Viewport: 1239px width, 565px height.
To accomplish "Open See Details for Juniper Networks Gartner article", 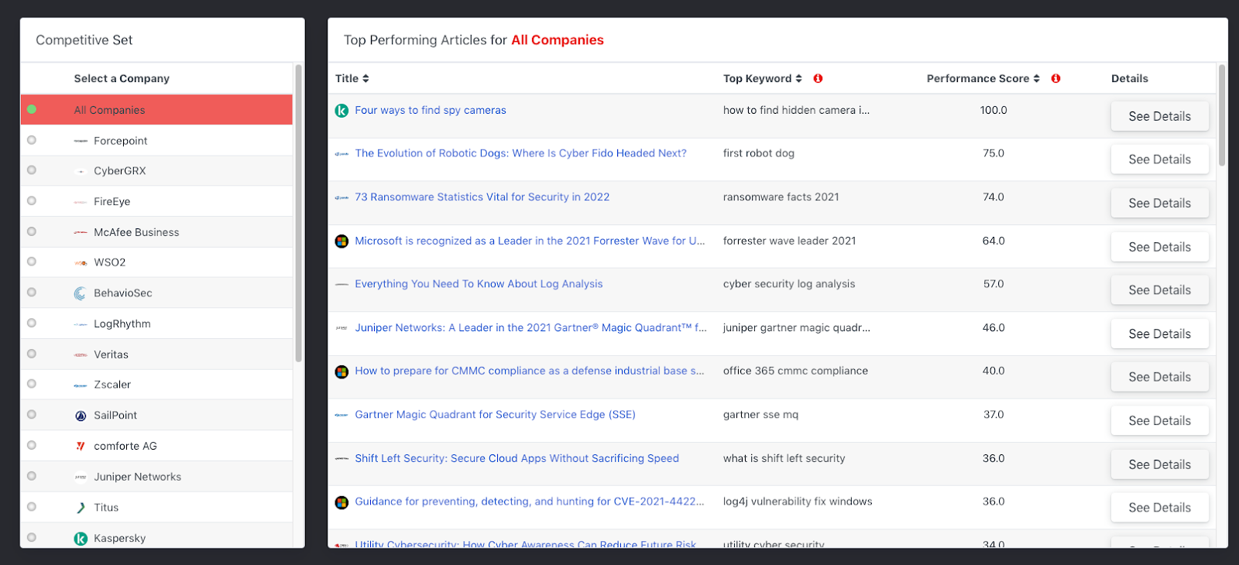I will [x=1159, y=334].
